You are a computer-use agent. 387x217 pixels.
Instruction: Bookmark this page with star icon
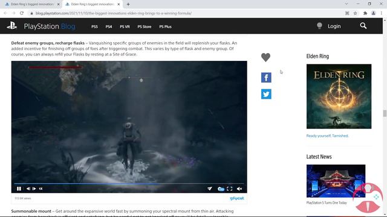pyautogui.click(x=355, y=13)
